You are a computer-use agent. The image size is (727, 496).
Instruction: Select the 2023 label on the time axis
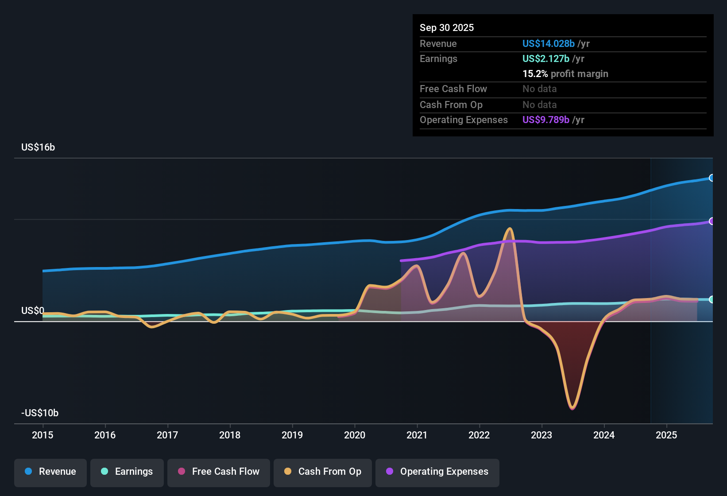[541, 435]
